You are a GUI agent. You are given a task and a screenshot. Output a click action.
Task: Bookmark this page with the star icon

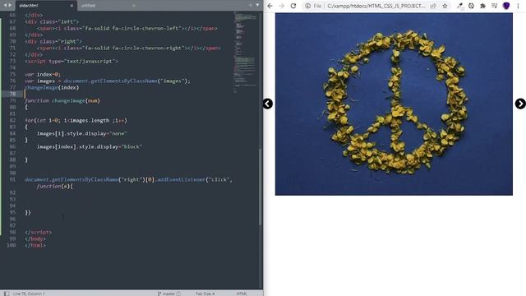[x=445, y=6]
